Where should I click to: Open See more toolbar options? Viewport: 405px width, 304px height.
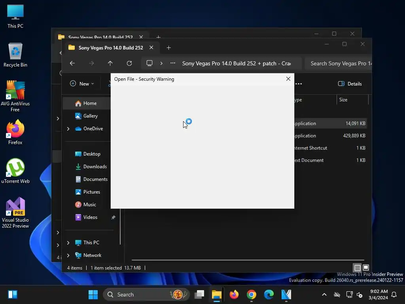pos(299,84)
